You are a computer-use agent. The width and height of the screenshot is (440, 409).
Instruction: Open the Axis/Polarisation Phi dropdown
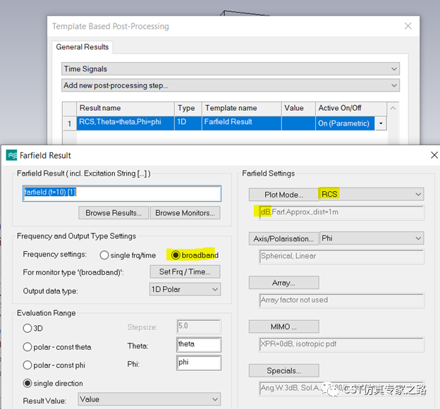click(x=371, y=238)
